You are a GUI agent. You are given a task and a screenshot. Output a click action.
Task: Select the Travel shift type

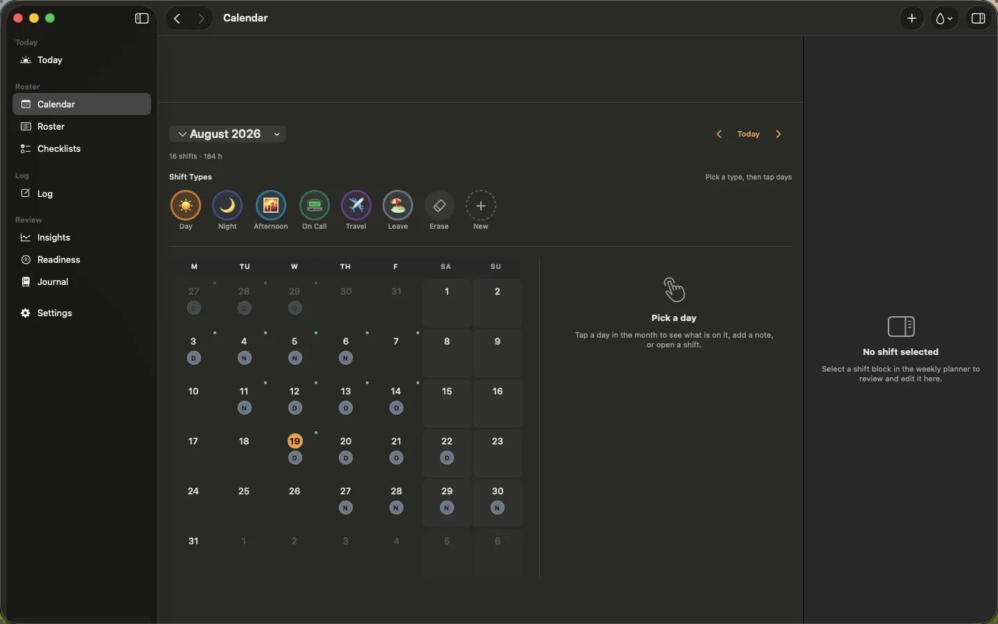pyautogui.click(x=357, y=210)
